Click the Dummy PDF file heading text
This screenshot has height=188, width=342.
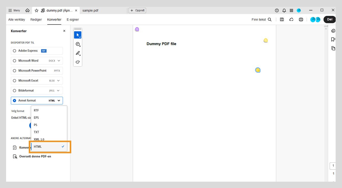tap(161, 44)
